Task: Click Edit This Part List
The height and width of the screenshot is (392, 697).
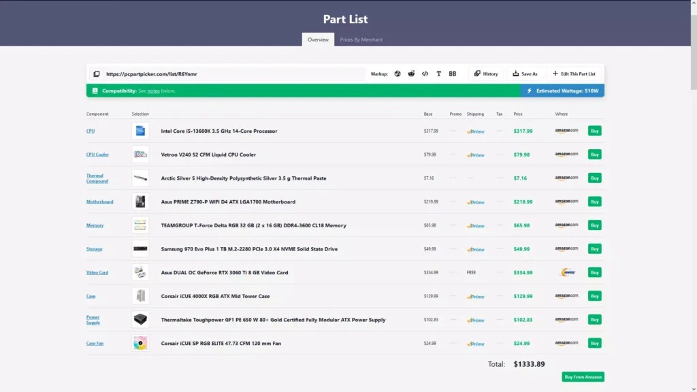Action: click(574, 73)
